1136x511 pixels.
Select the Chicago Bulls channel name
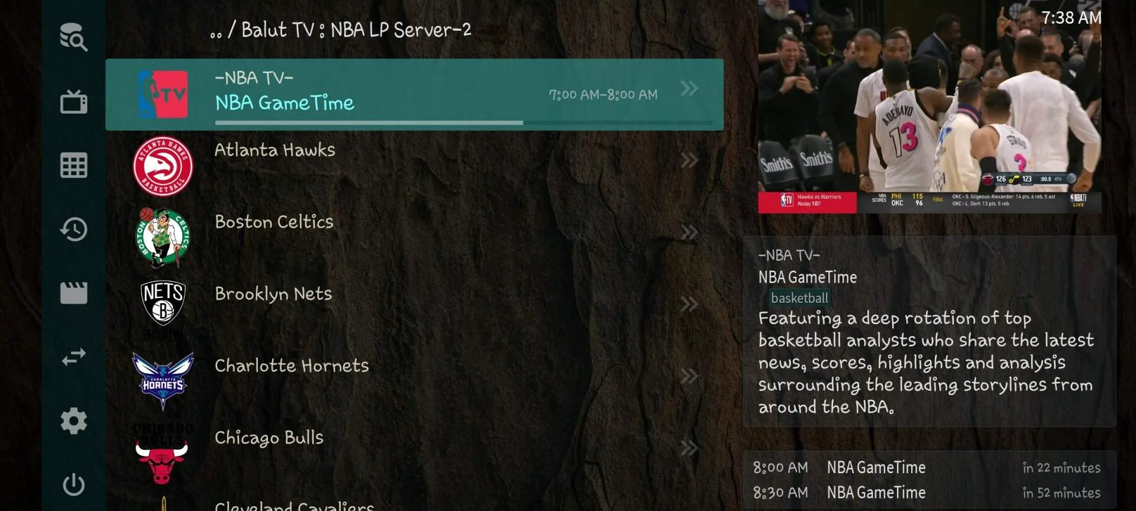[x=269, y=438]
